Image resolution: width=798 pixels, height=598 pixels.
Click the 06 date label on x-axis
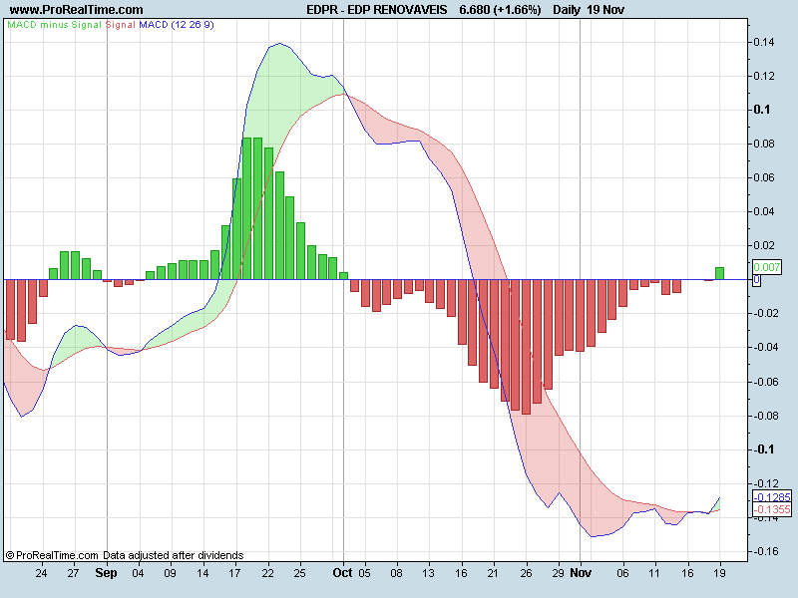point(622,573)
